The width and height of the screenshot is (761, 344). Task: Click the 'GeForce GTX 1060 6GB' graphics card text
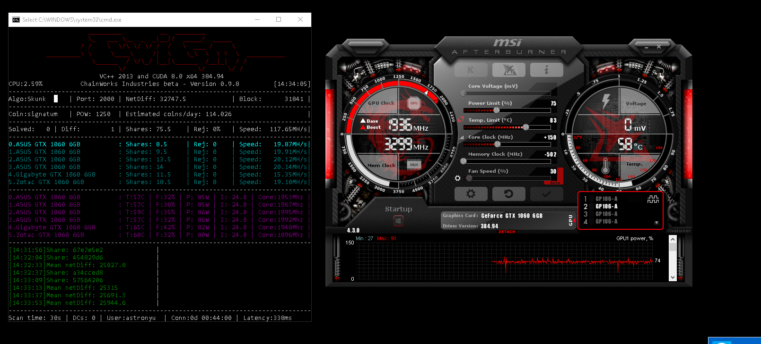pyautogui.click(x=512, y=216)
